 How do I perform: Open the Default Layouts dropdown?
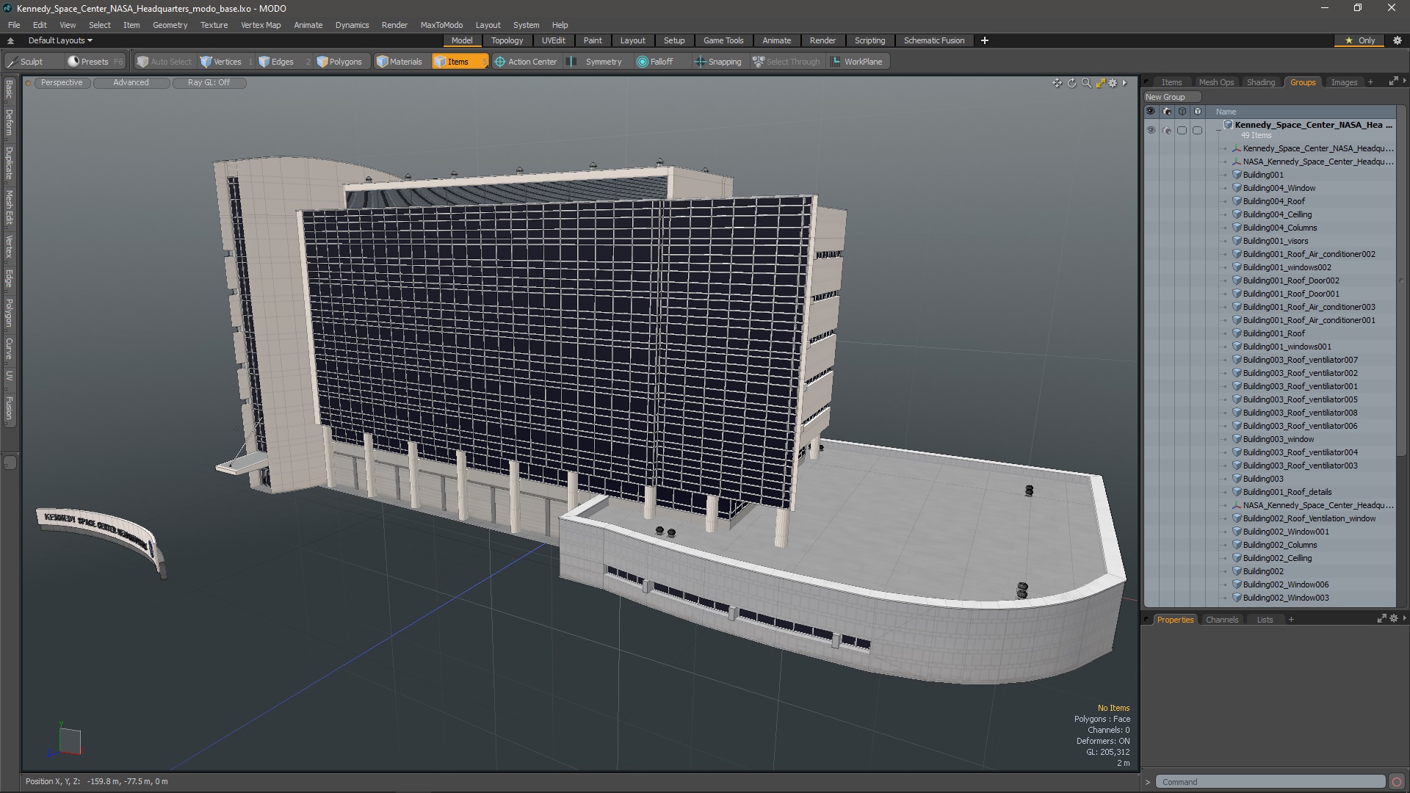point(60,40)
